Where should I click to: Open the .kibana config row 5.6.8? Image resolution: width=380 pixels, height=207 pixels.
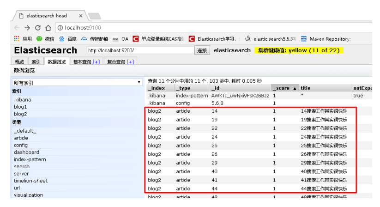(x=259, y=103)
